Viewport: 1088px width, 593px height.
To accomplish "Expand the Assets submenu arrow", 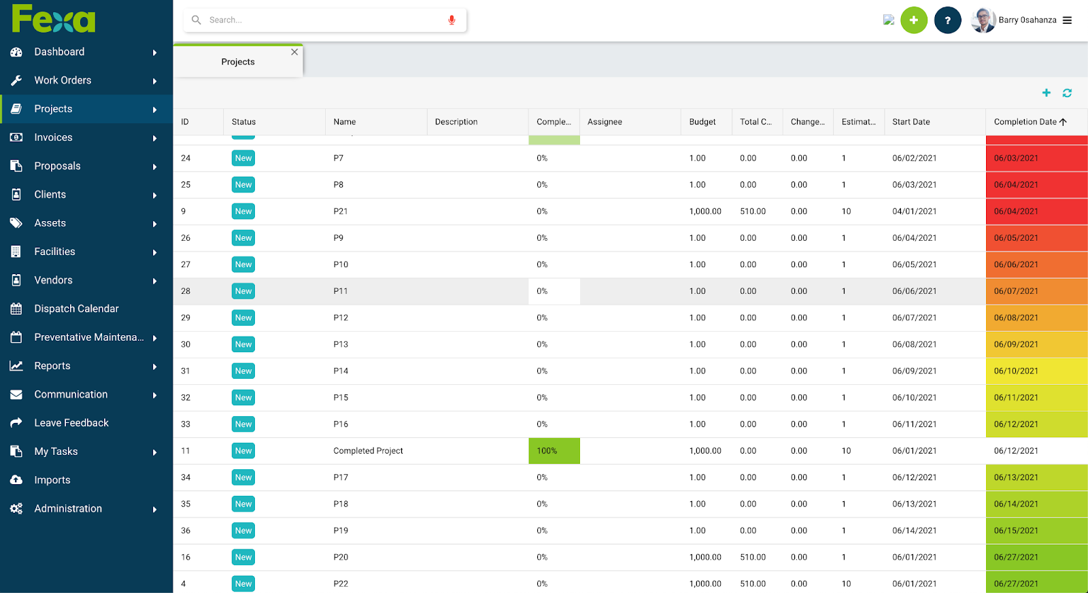I will pos(155,224).
